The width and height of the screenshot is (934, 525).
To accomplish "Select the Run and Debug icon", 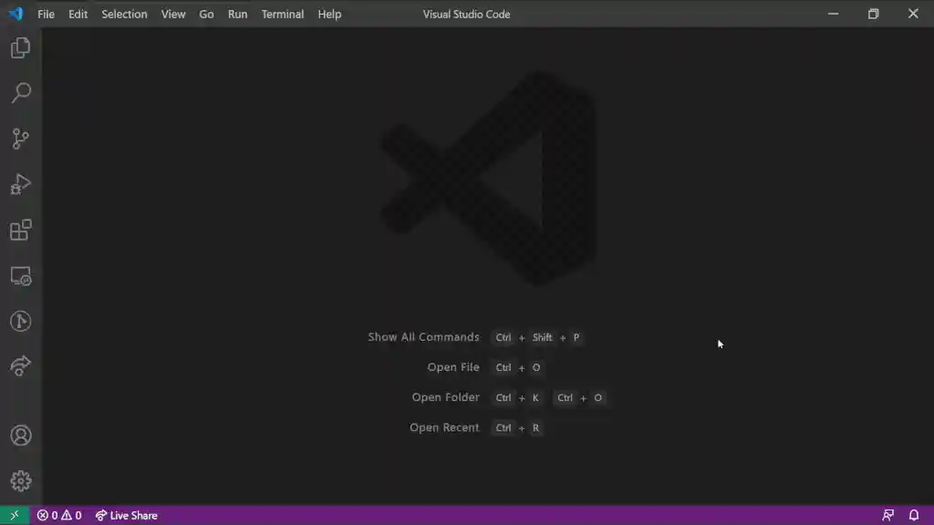I will 20,184.
